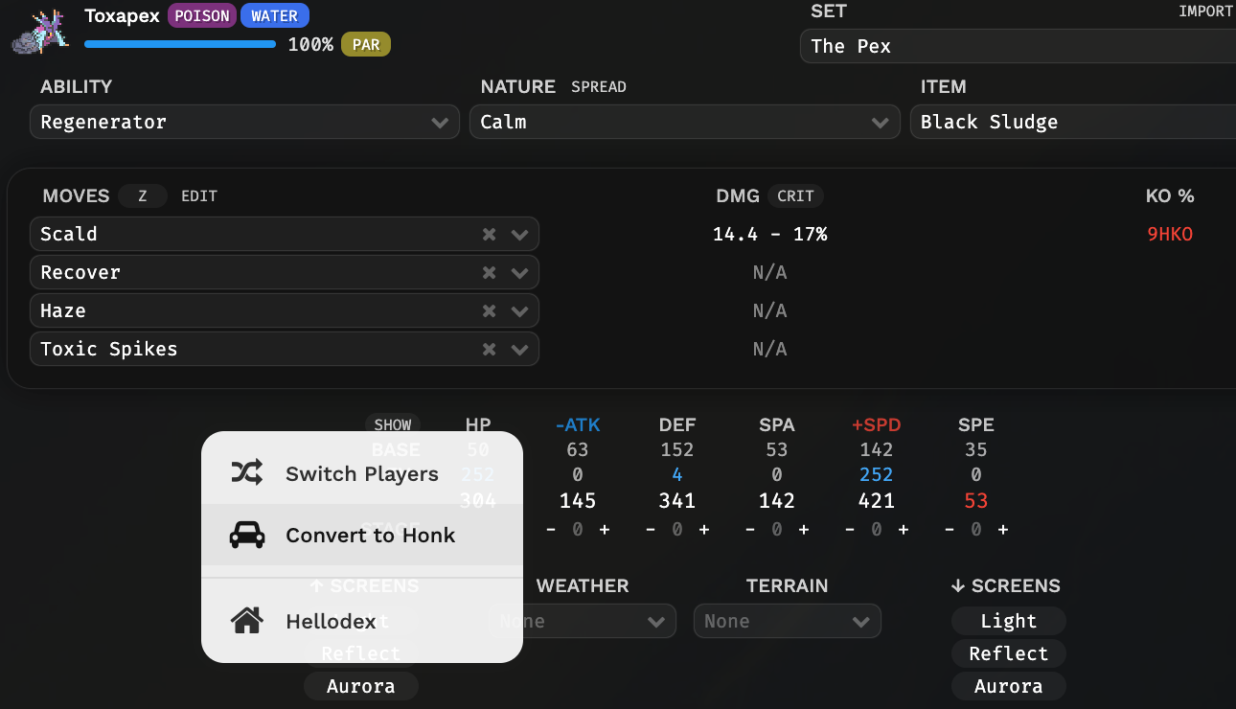The width and height of the screenshot is (1236, 709).
Task: Toggle the Z moves button
Action: point(143,196)
